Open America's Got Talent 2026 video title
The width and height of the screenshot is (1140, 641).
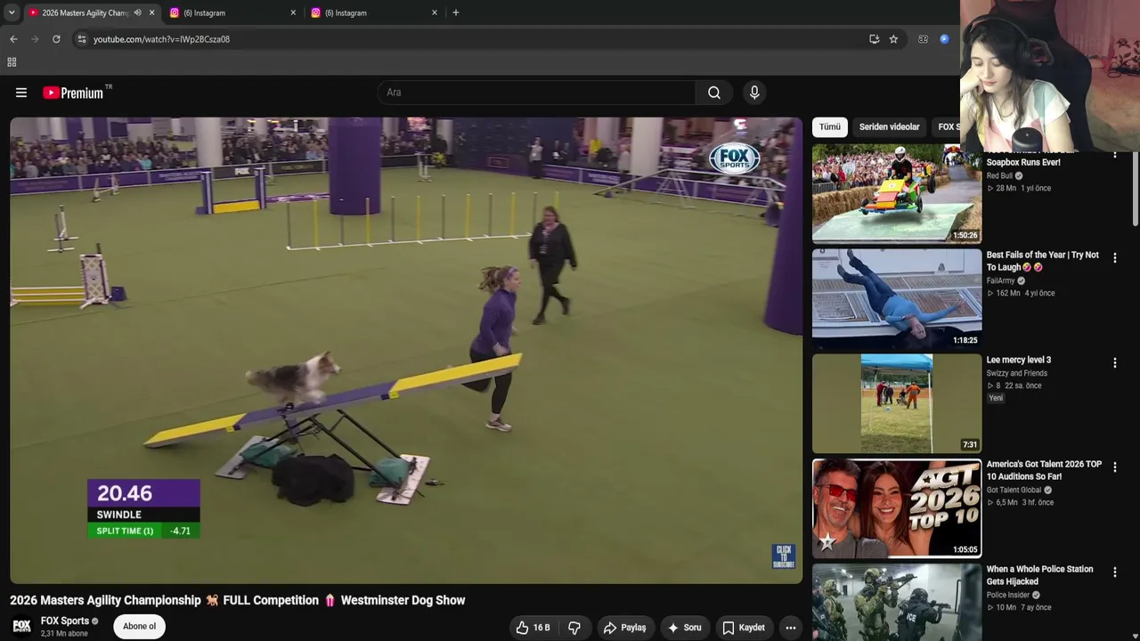point(1044,470)
